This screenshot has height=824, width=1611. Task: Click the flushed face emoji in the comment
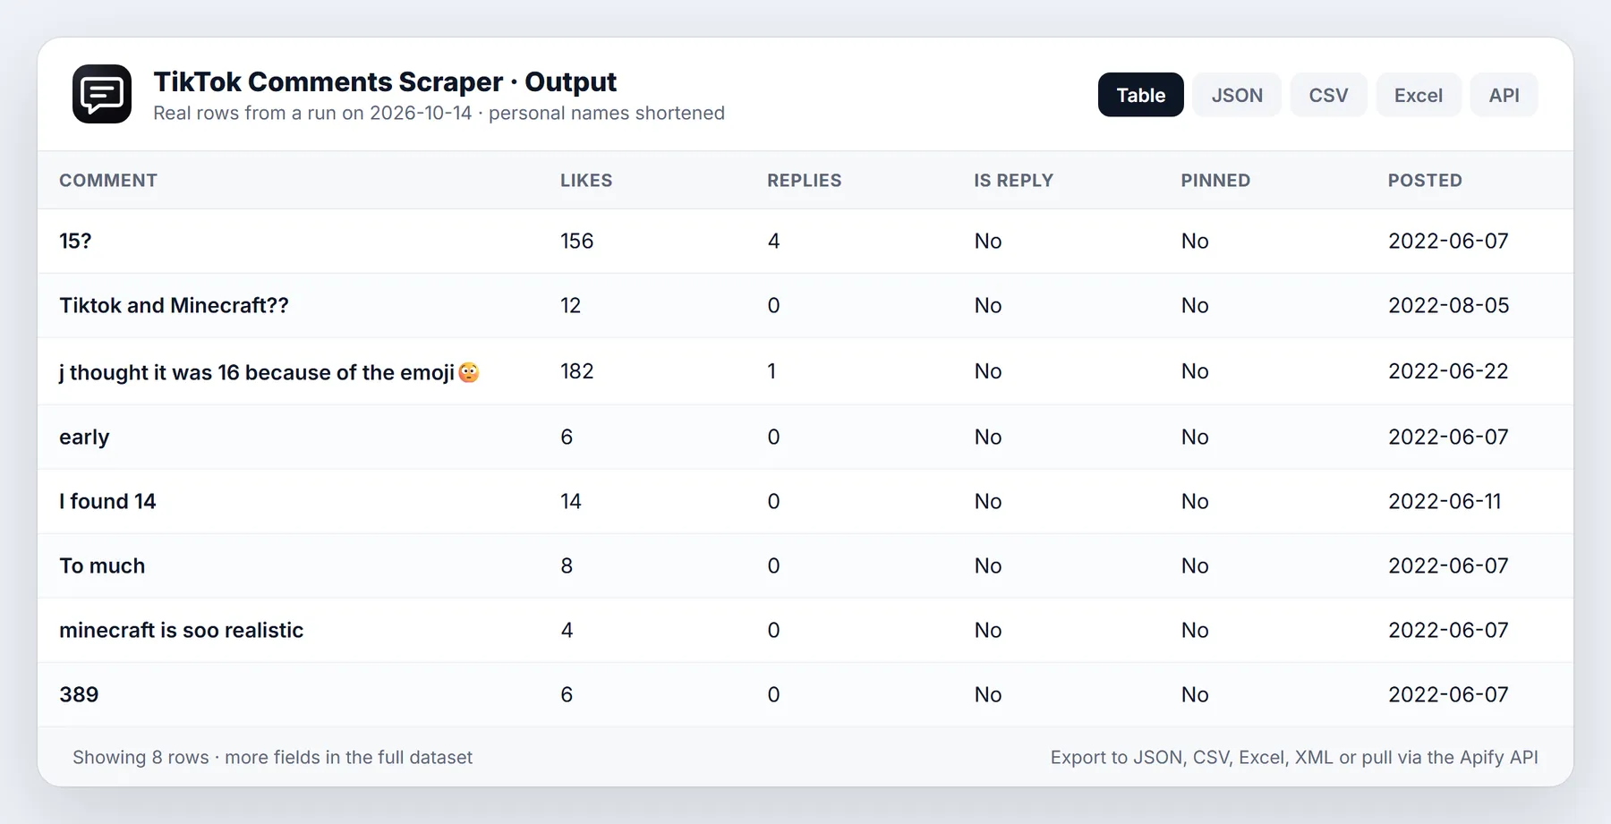click(469, 372)
